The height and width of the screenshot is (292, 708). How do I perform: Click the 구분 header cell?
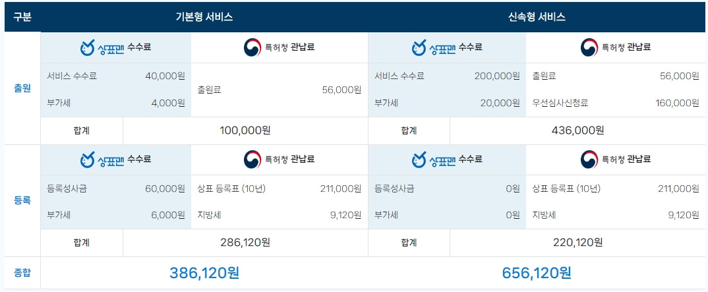click(22, 17)
